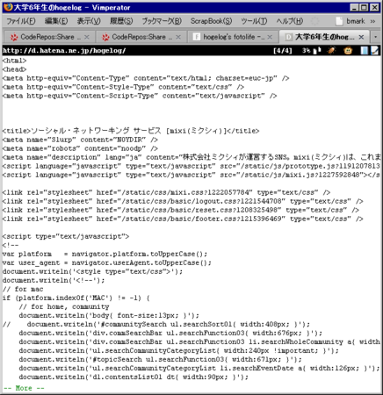Click the Content-Style-Type meta line
383x395 pixels.
(123, 87)
